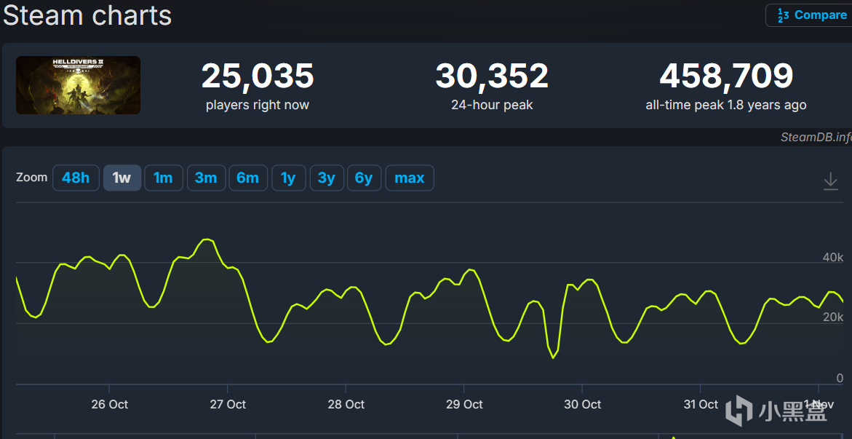This screenshot has width=852, height=439.
Task: Click the 20k y-axis label
Action: pos(833,317)
